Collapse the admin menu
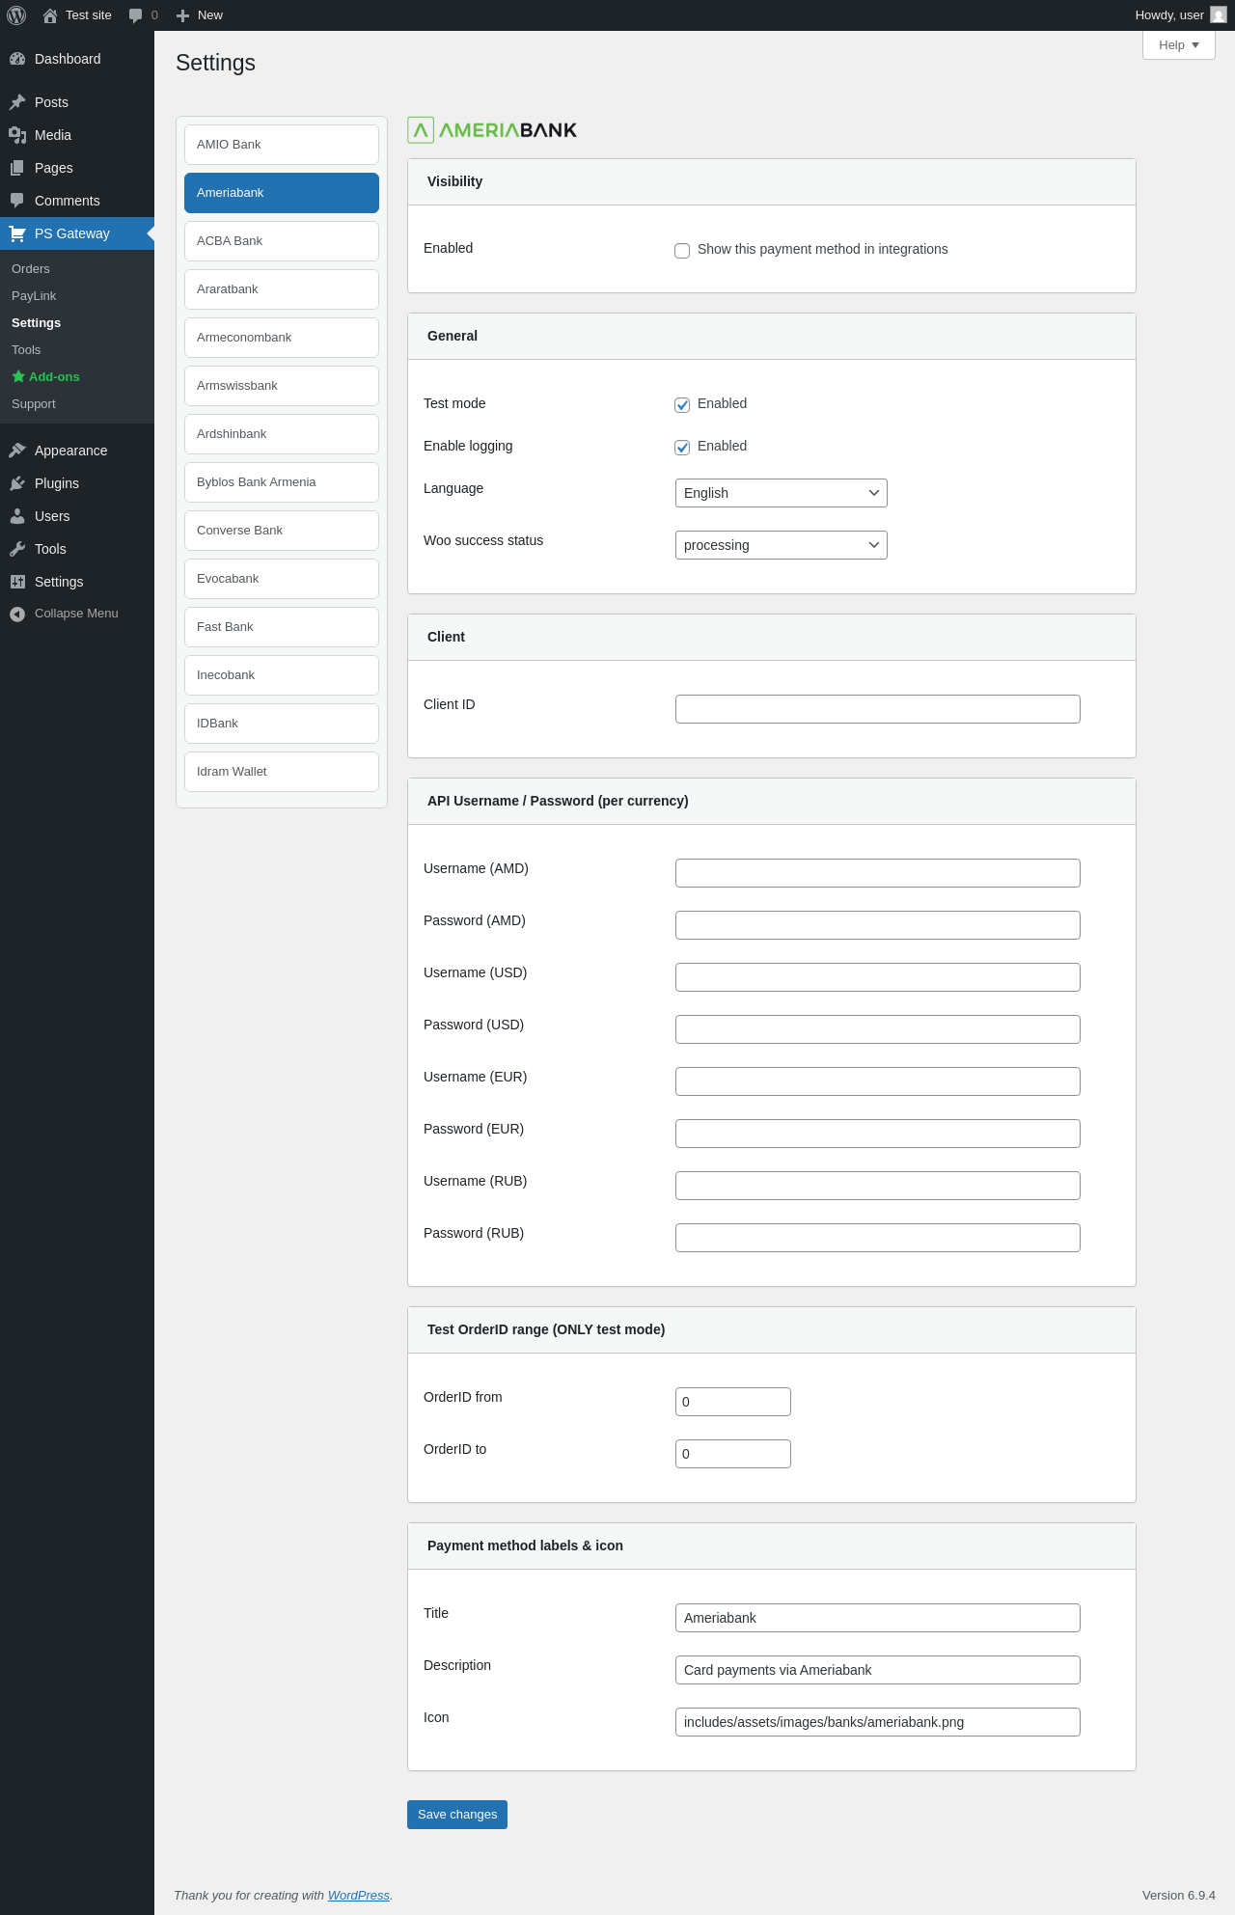The image size is (1235, 1915). pos(76,614)
